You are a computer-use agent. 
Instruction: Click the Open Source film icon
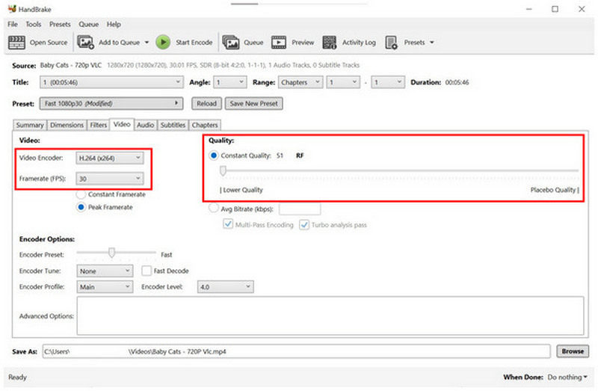tap(16, 43)
